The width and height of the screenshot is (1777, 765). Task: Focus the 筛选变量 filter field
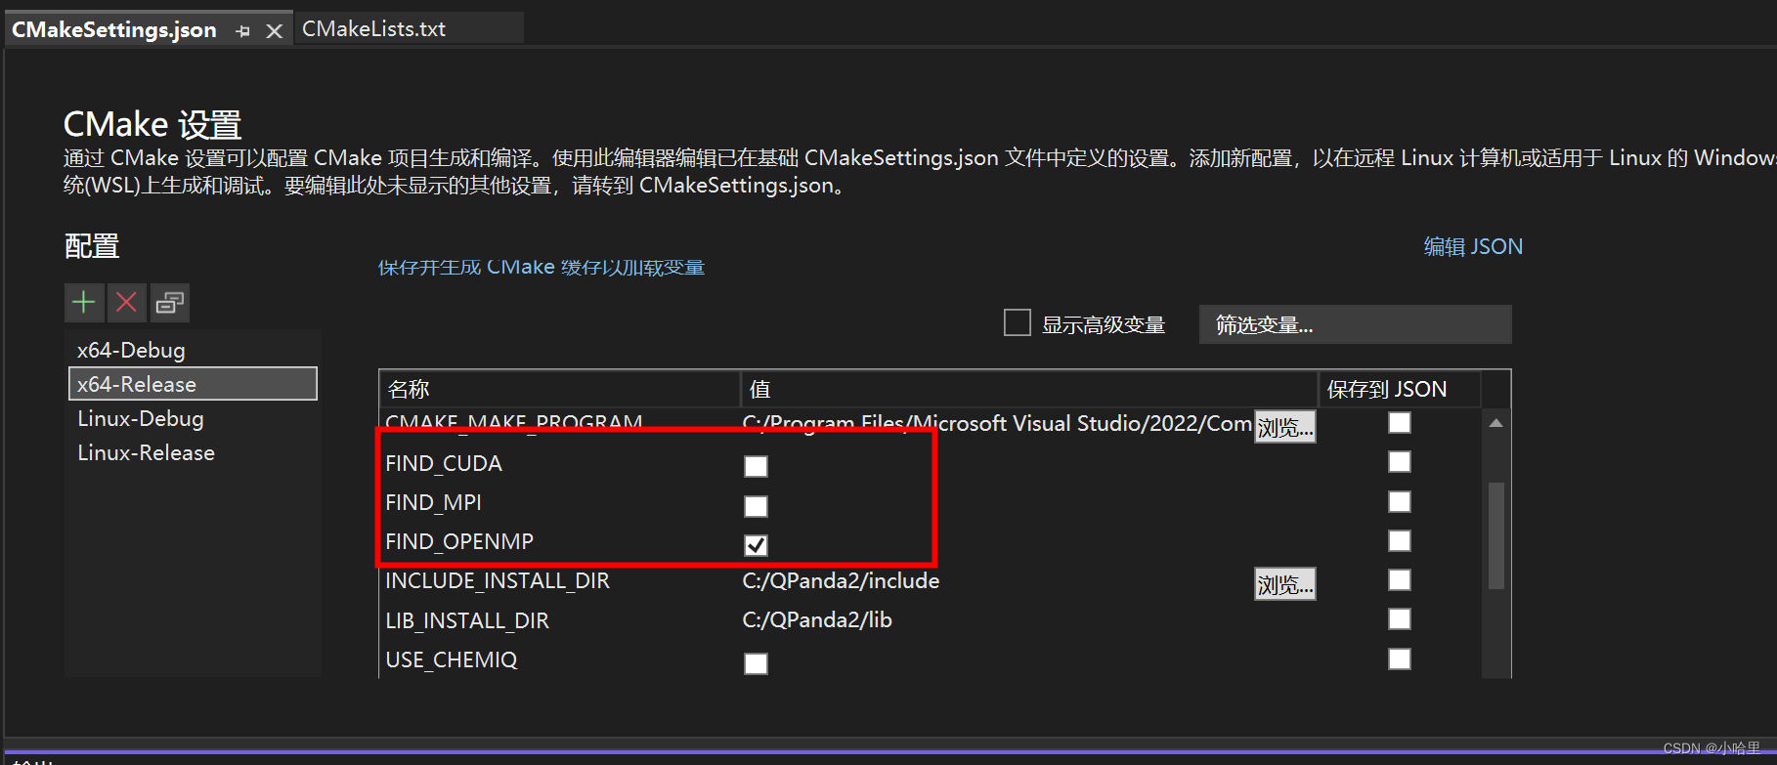[x=1355, y=324]
